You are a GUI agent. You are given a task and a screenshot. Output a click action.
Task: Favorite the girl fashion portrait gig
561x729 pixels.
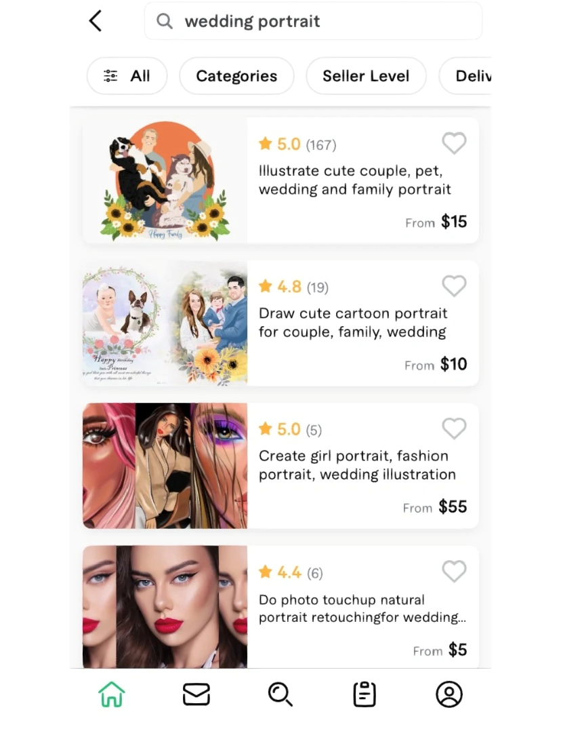[454, 428]
